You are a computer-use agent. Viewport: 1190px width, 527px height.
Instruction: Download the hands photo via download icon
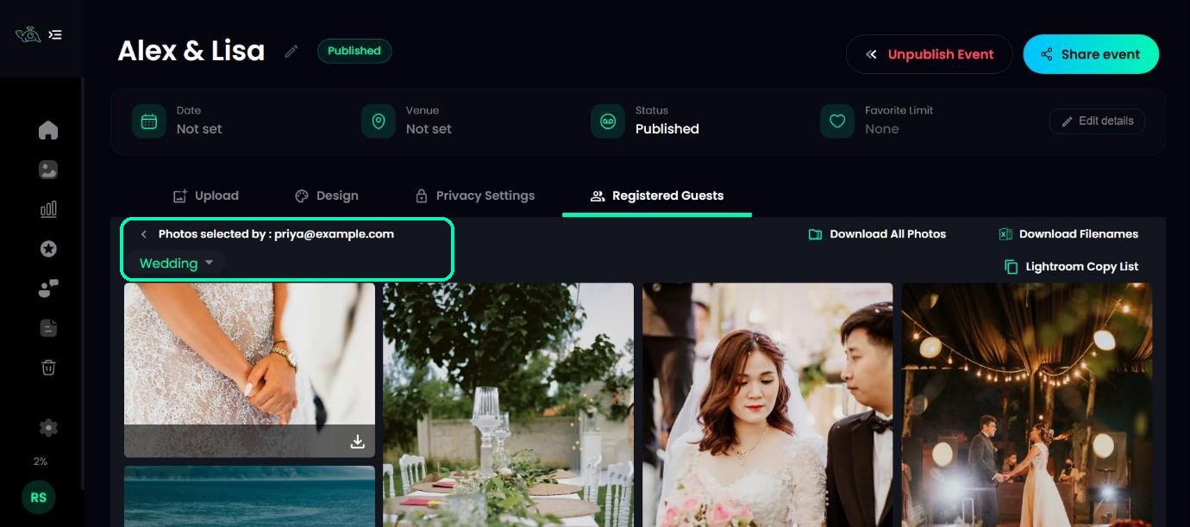point(357,442)
